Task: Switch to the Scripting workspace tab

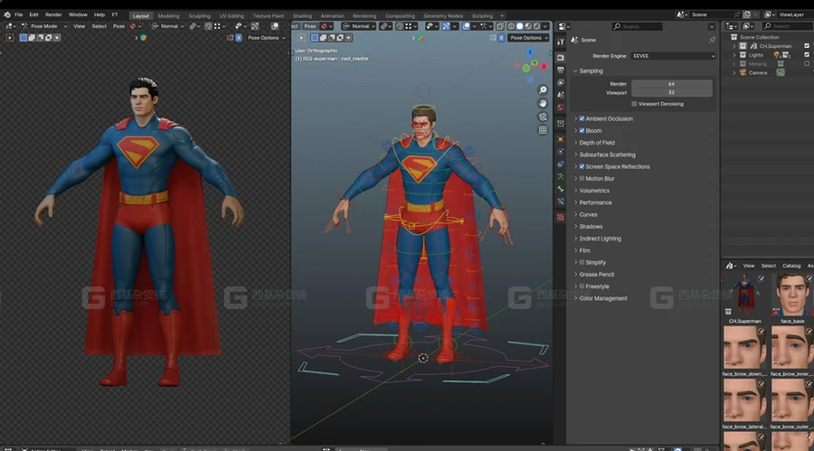Action: point(482,16)
